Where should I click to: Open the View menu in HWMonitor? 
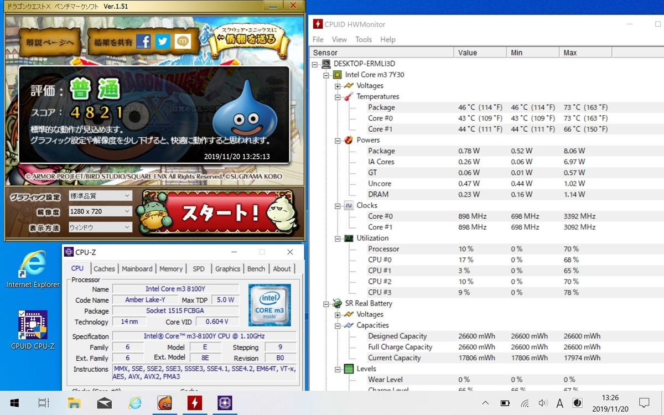(339, 39)
